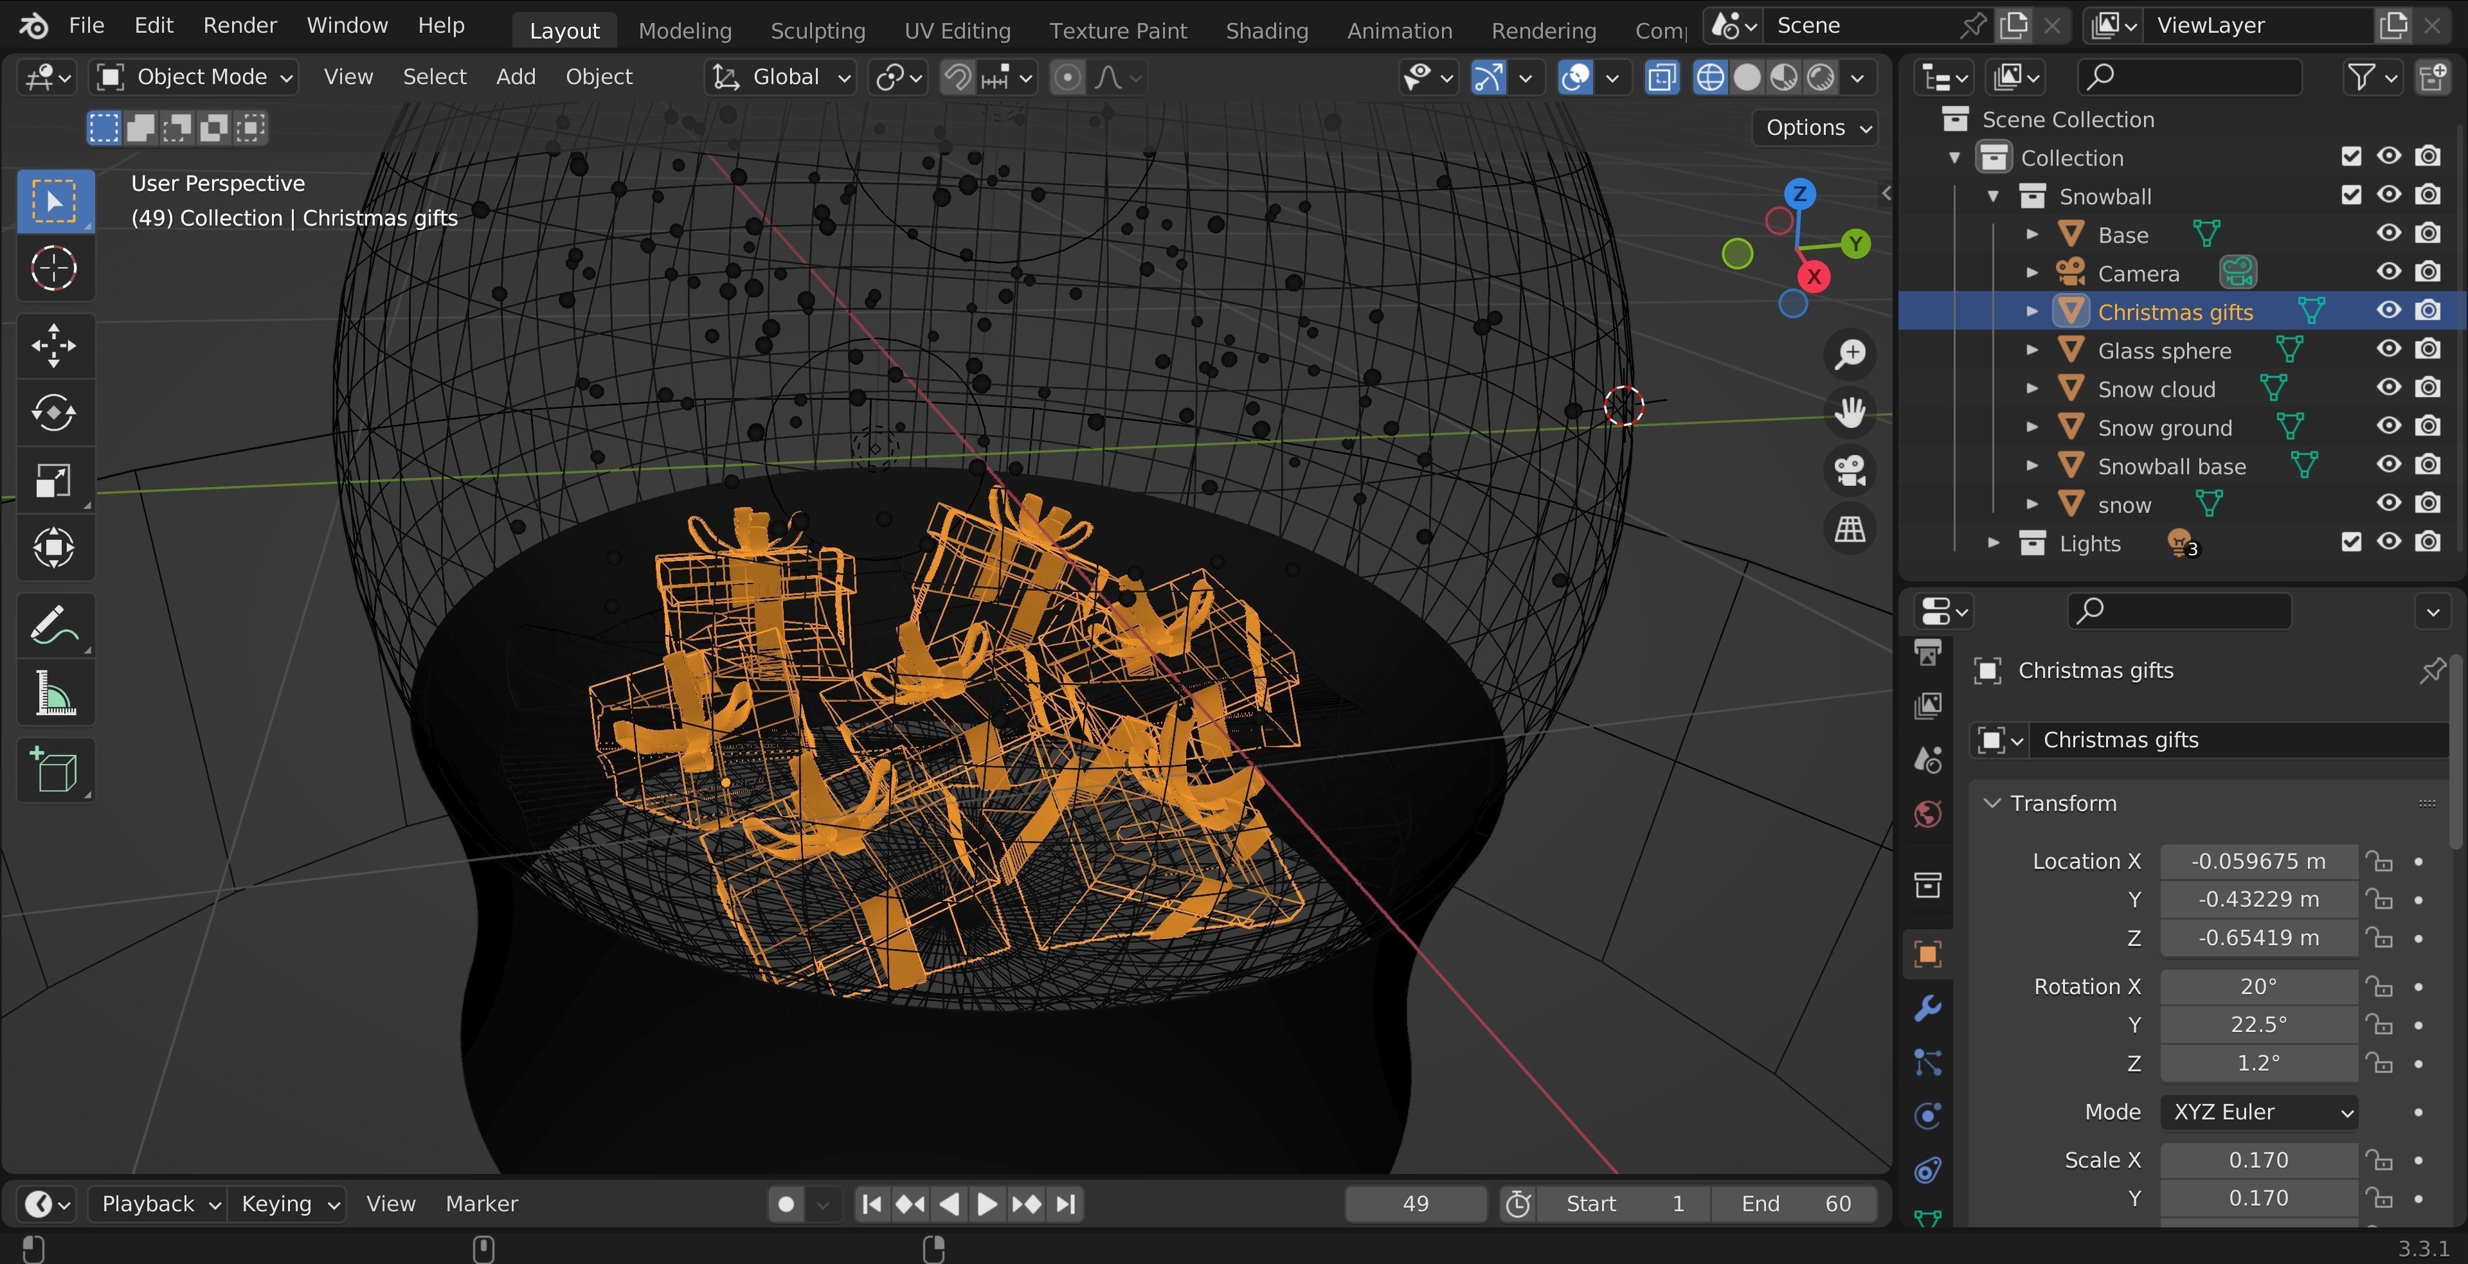The height and width of the screenshot is (1264, 2468).
Task: Open the Object properties orange square tab
Action: point(1927,954)
